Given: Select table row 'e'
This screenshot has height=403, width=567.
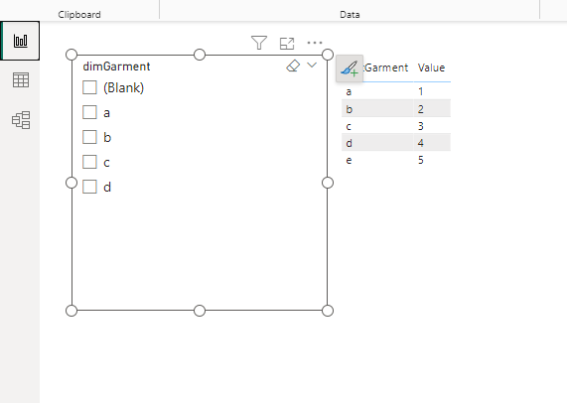Looking at the screenshot, I should pos(396,160).
